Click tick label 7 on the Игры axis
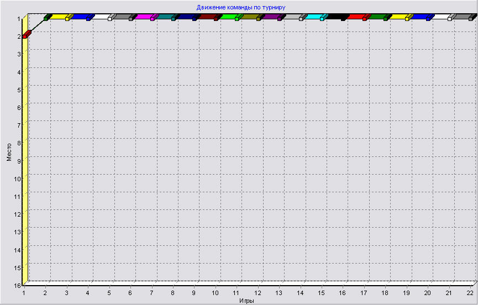 [x=151, y=293]
